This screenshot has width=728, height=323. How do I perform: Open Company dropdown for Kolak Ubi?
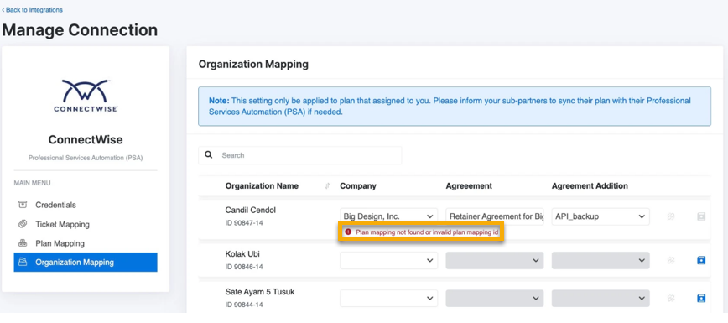click(388, 260)
